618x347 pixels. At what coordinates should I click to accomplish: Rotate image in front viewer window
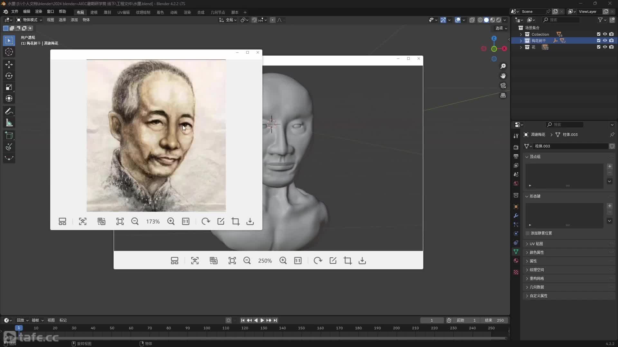[206, 221]
